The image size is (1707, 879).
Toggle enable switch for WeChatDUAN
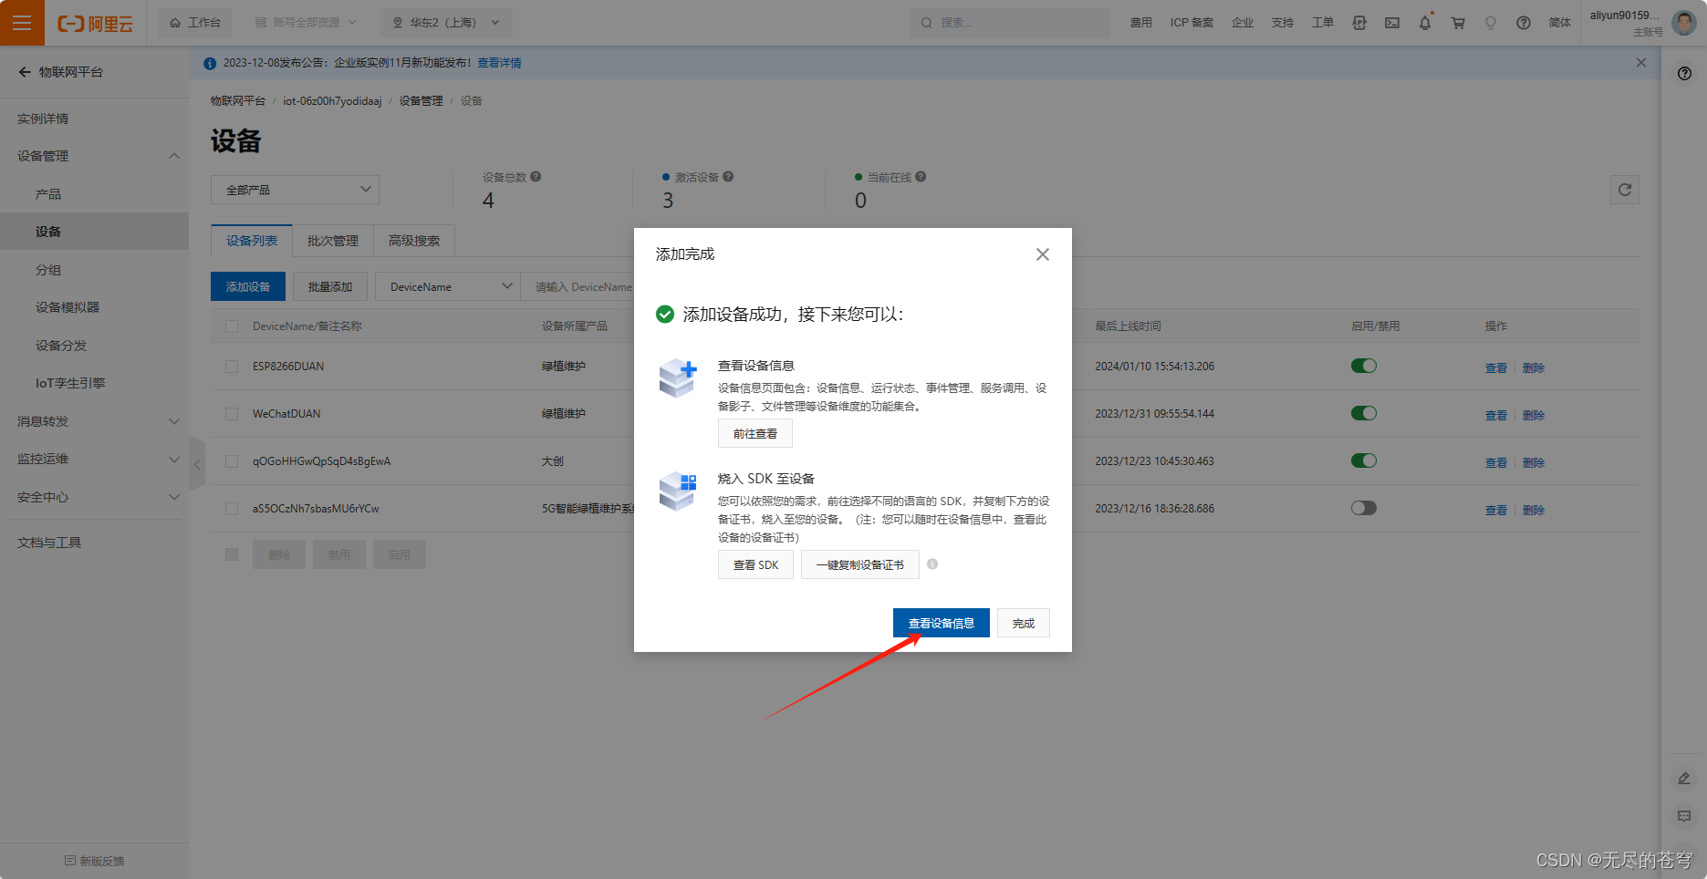click(x=1364, y=413)
